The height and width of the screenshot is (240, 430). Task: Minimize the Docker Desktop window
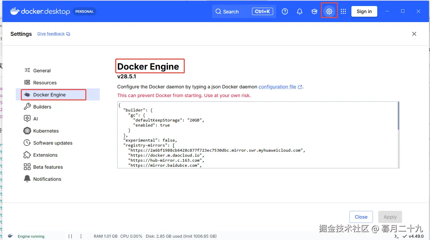coord(387,11)
